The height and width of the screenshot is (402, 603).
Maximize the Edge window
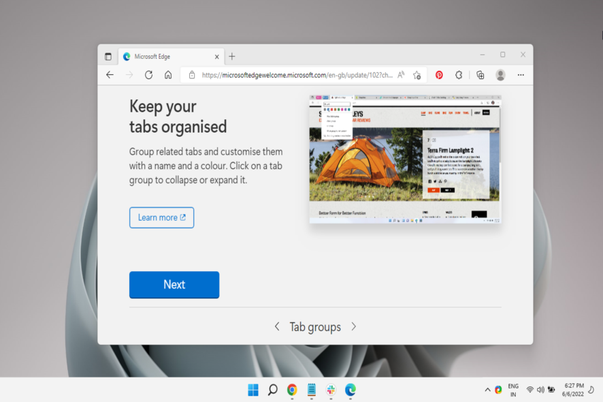pos(503,55)
